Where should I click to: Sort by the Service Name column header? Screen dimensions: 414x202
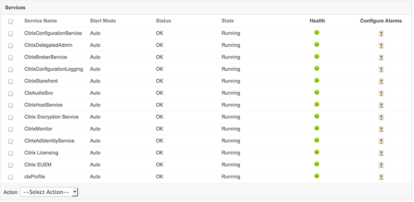tap(40, 21)
